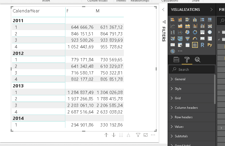Select the Stacked bar chart visual
The height and width of the screenshot is (146, 225).
click(x=172, y=20)
